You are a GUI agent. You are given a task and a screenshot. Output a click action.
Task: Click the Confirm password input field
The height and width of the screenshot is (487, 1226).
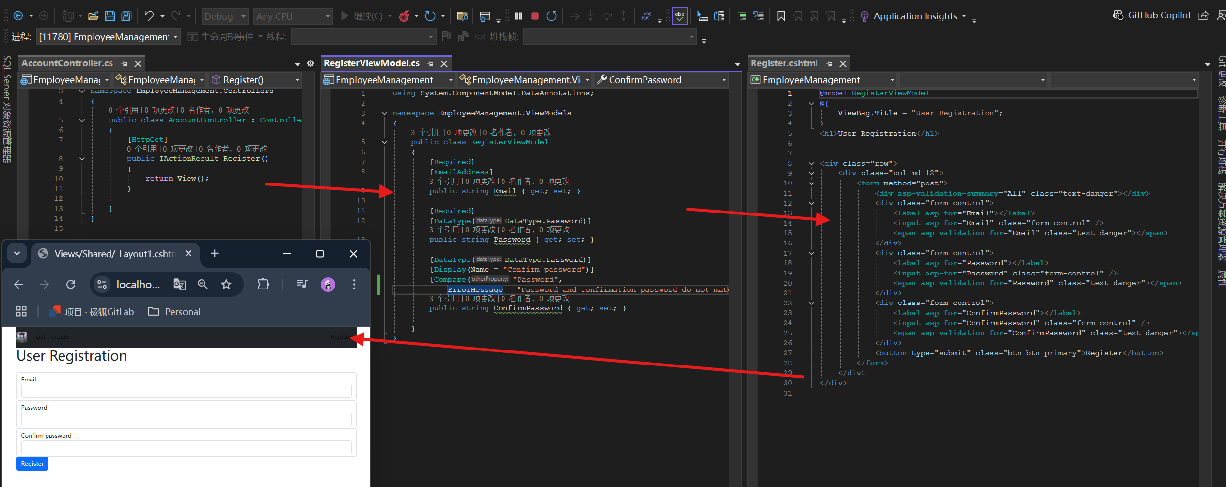[x=186, y=447]
